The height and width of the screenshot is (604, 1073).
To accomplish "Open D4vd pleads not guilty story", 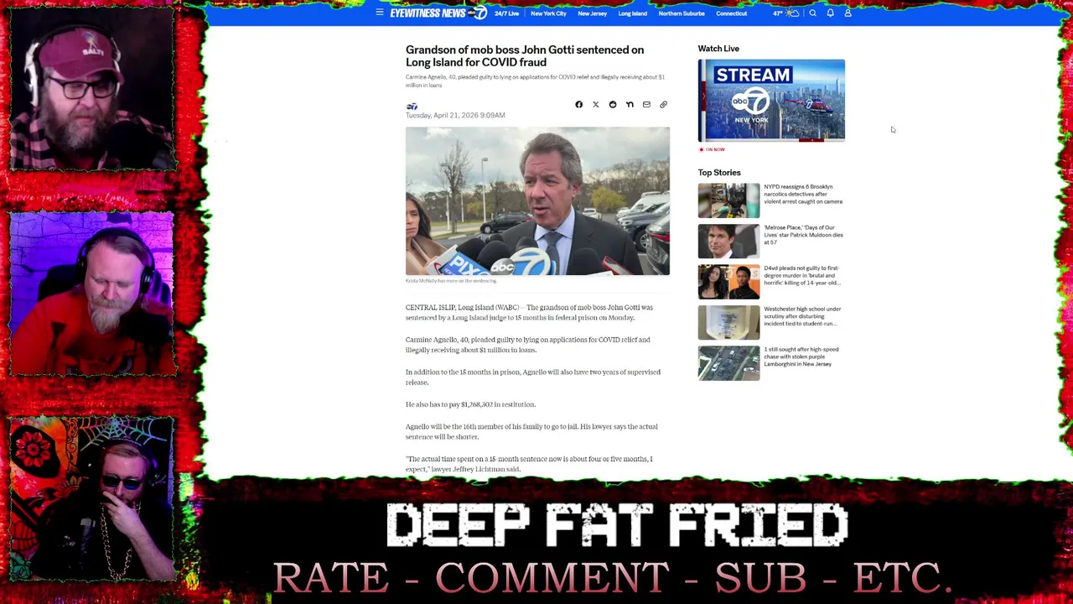I will [802, 275].
